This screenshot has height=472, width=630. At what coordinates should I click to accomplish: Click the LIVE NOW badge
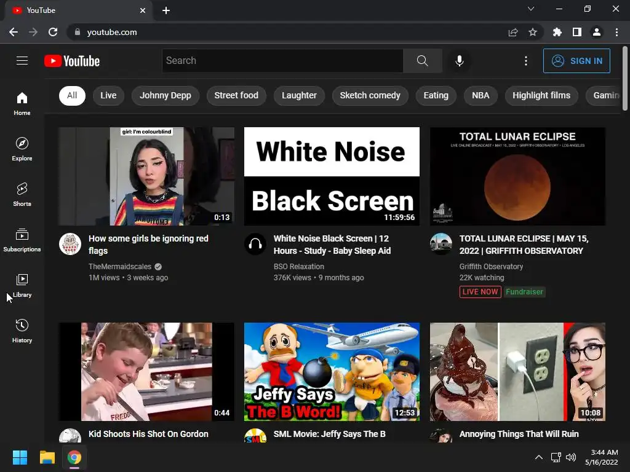pyautogui.click(x=480, y=292)
